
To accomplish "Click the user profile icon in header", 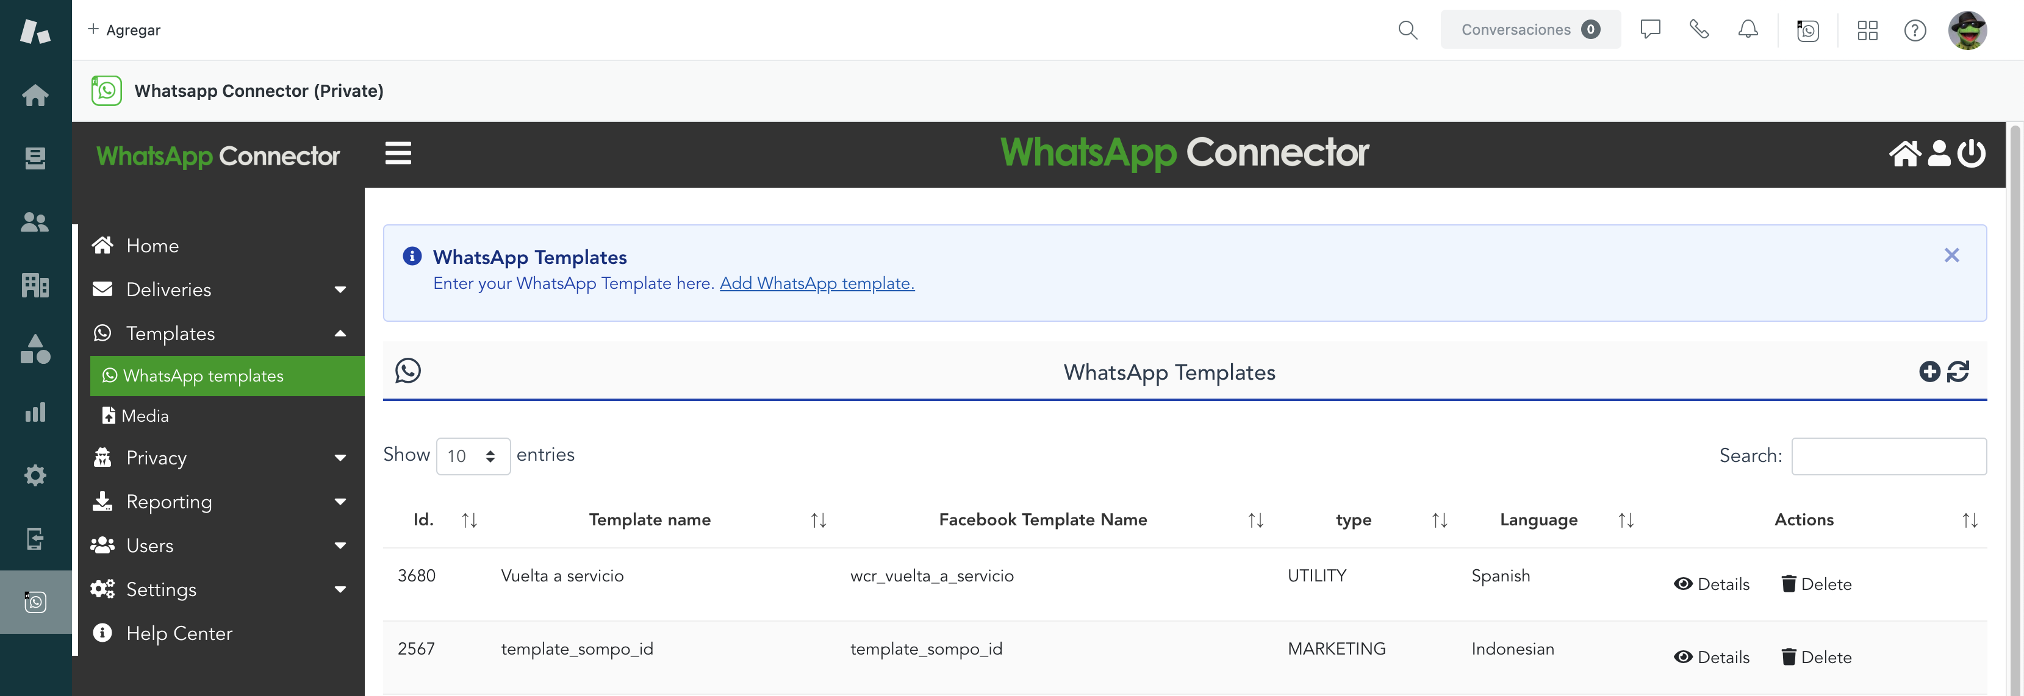I will pos(1939,153).
